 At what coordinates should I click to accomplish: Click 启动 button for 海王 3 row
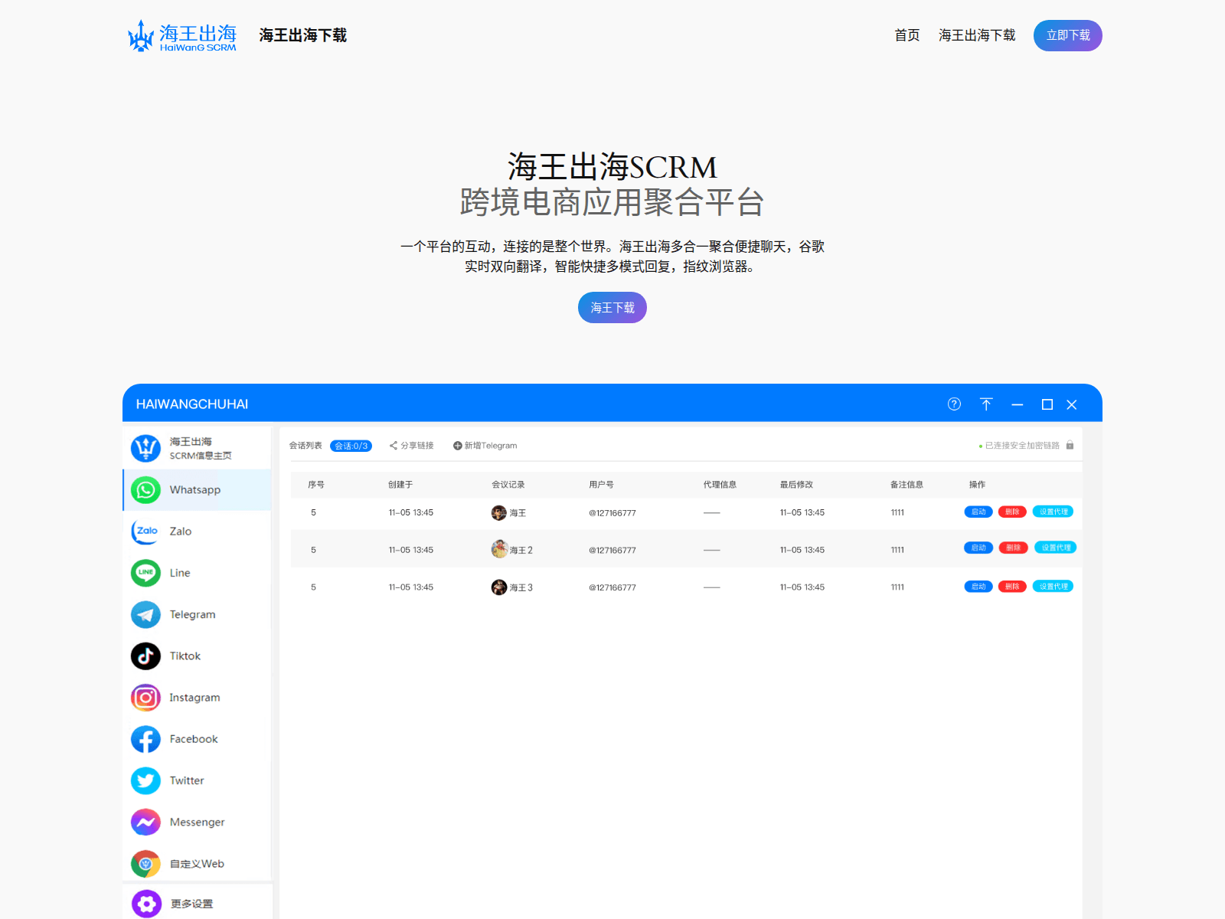978,587
